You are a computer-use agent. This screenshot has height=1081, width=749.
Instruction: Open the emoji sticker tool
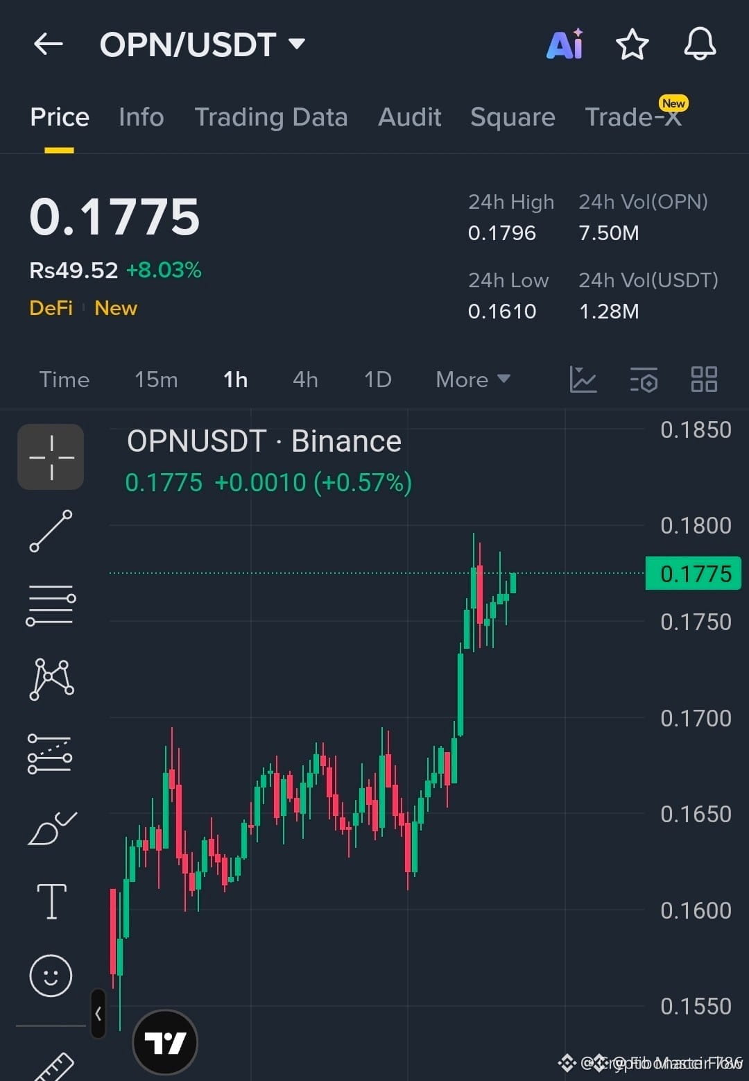pyautogui.click(x=51, y=976)
